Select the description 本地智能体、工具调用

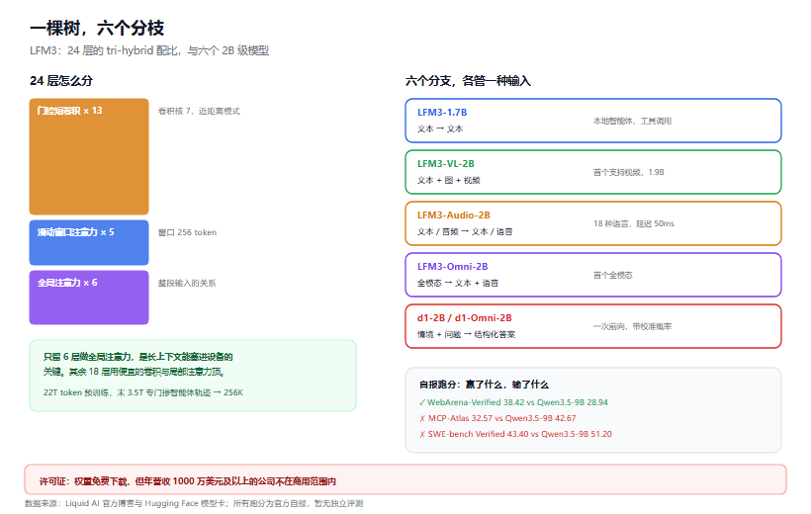click(x=632, y=121)
